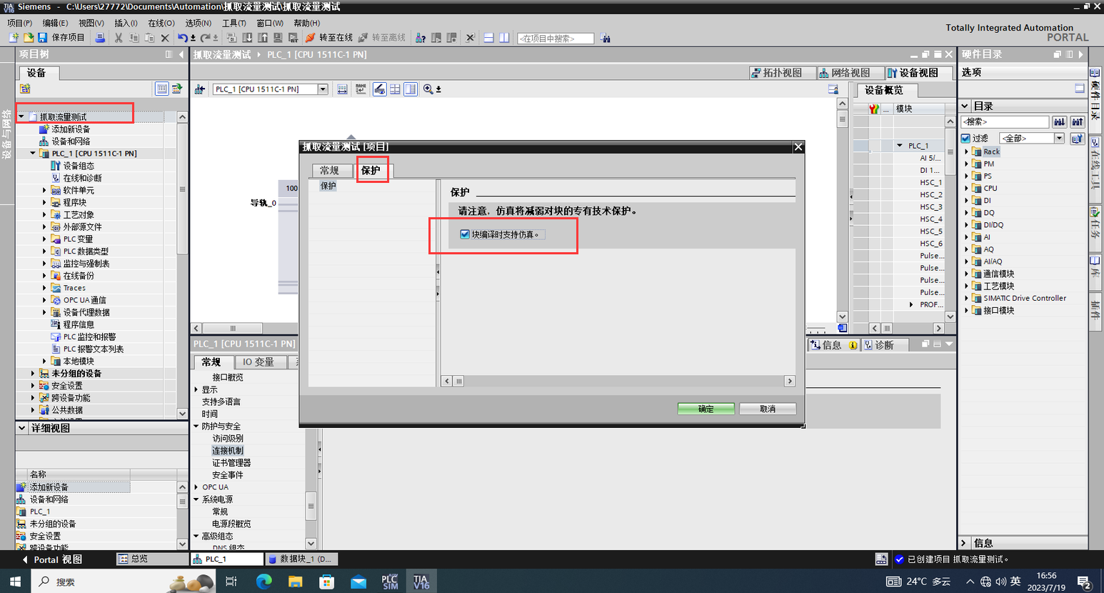
Task: Open the 项目(P) menu
Action: tap(19, 23)
